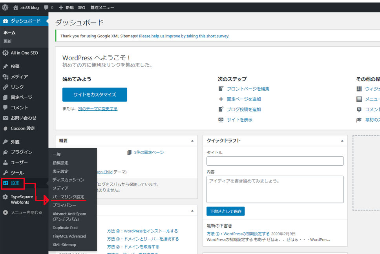Open Akismet Anti-Spam settings entry
The height and width of the screenshot is (254, 380).
point(69,216)
